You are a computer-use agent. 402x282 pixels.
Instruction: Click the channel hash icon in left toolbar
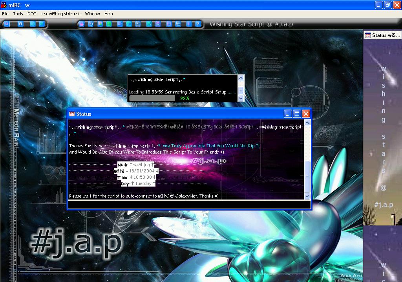tap(41, 24)
